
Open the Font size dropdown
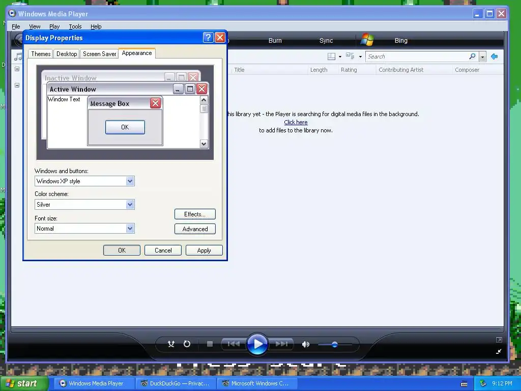point(84,229)
